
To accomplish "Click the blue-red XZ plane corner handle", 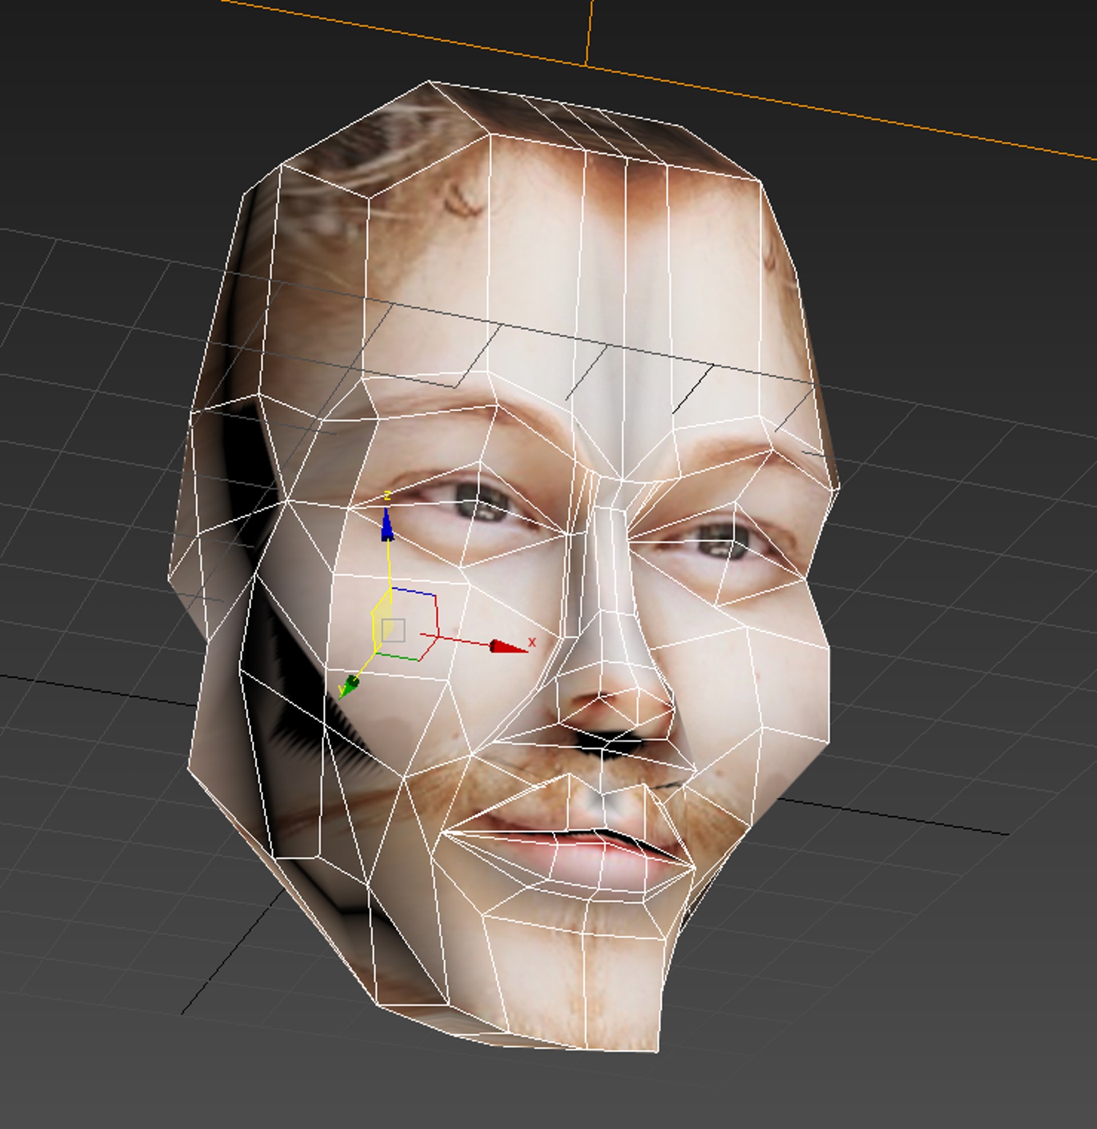I will tap(435, 594).
